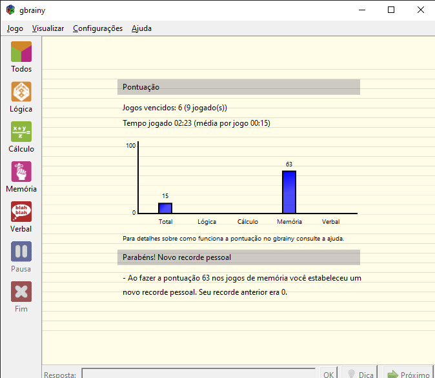Click the gbrainy app icon in title bar

click(x=10, y=10)
